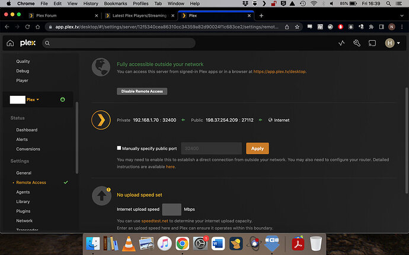
Task: Click the Internet upload speed field
Action: [x=172, y=209]
